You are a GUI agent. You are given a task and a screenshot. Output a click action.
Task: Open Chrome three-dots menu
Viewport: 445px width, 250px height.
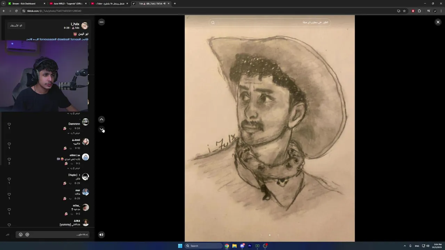pos(441,11)
